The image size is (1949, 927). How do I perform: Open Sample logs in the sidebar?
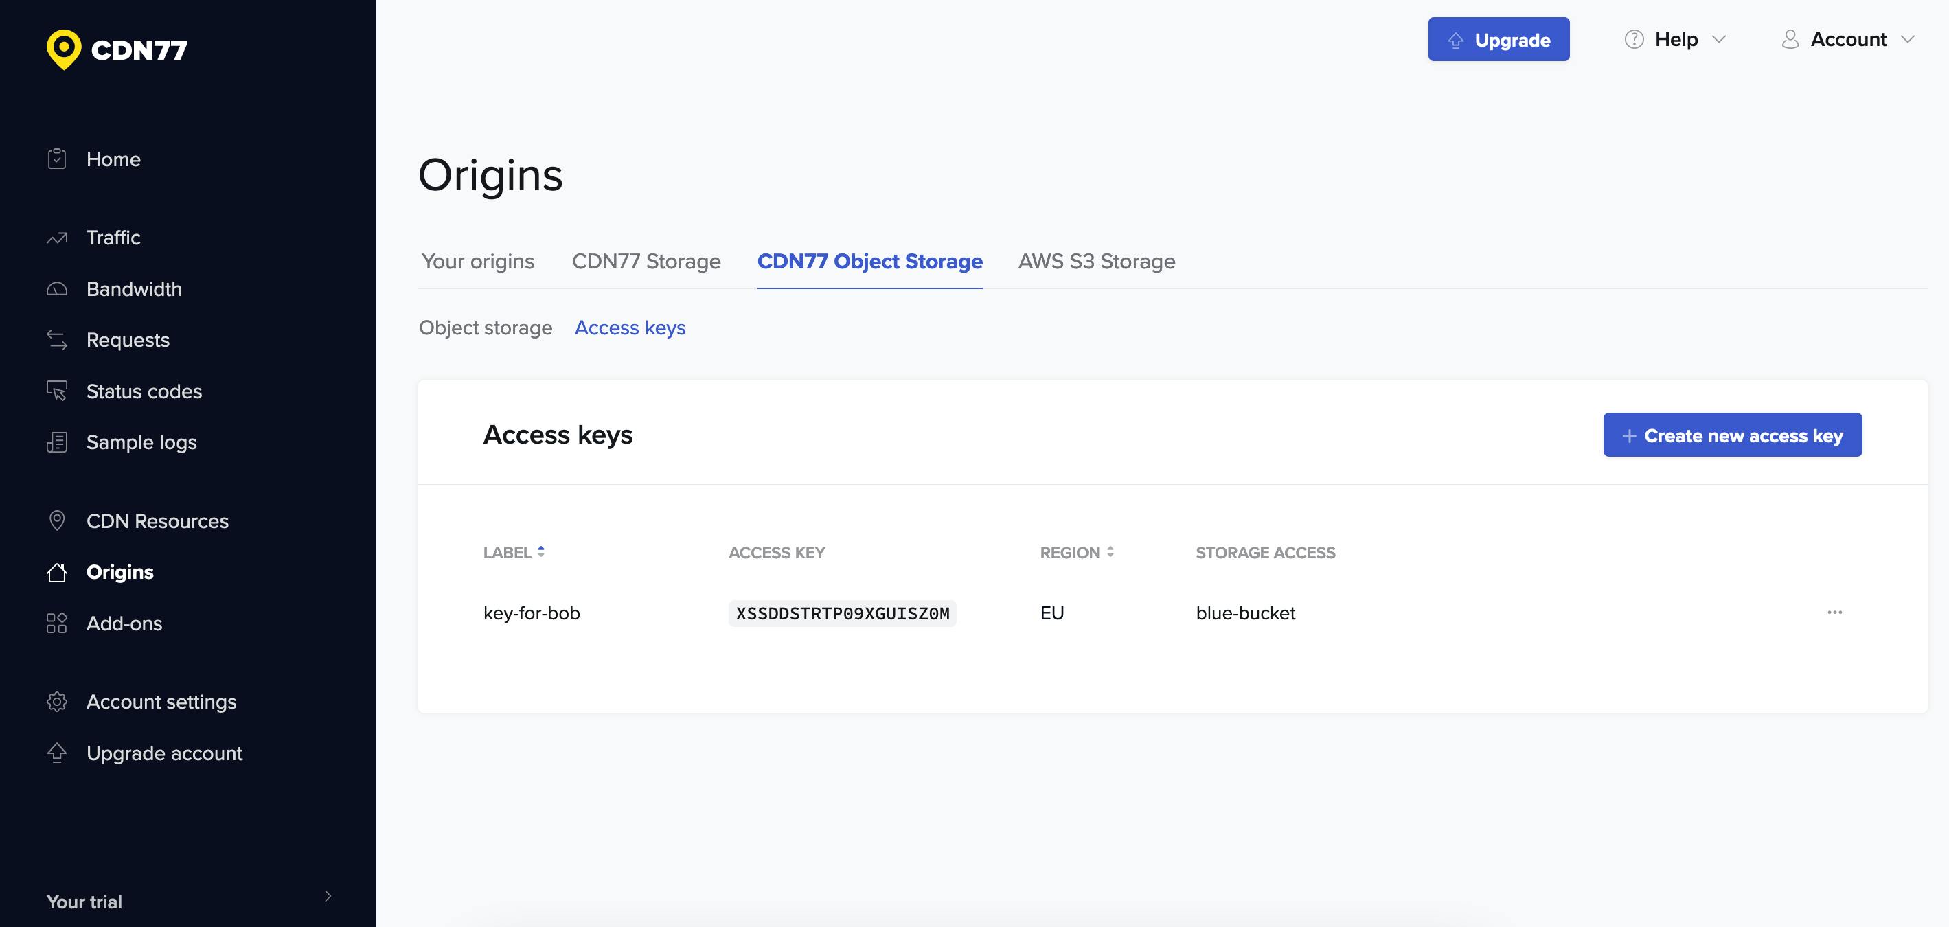coord(141,442)
